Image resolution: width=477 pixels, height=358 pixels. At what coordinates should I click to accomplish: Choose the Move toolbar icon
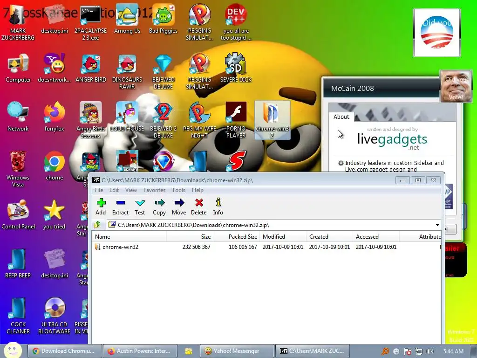tap(179, 207)
